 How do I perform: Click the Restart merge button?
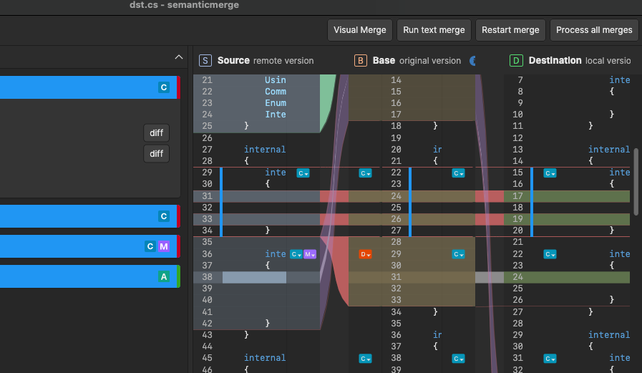510,30
